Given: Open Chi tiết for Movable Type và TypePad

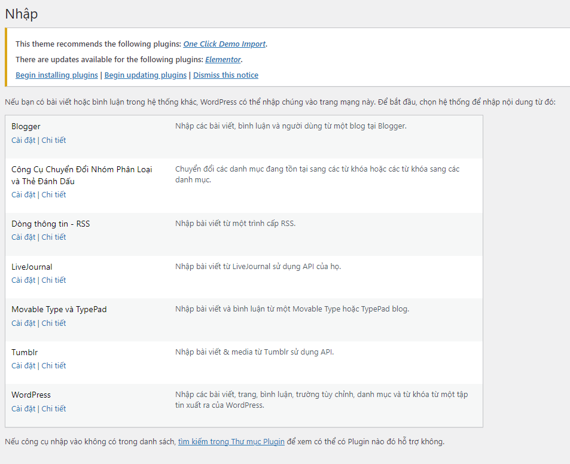Looking at the screenshot, I should pos(54,323).
